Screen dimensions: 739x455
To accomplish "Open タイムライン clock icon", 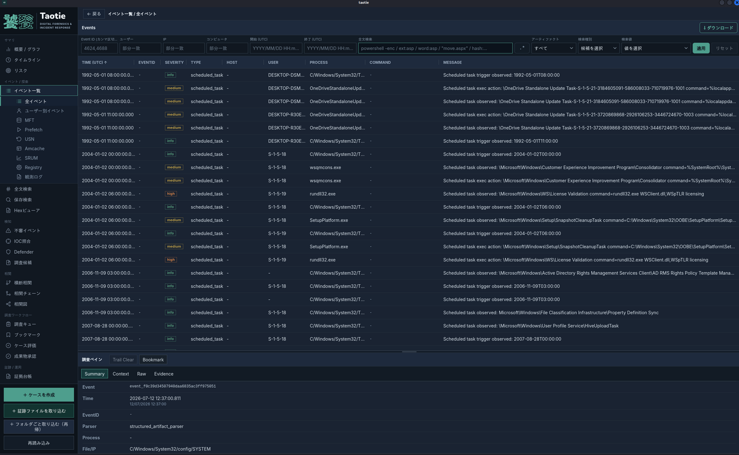I will coord(8,60).
